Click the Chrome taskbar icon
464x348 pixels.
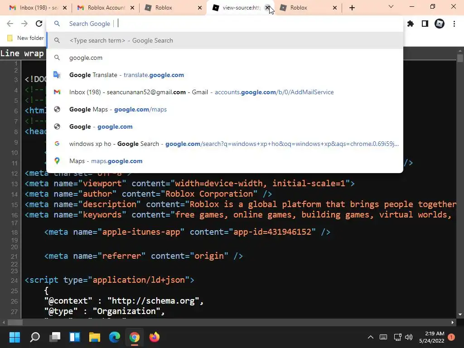[x=134, y=337]
